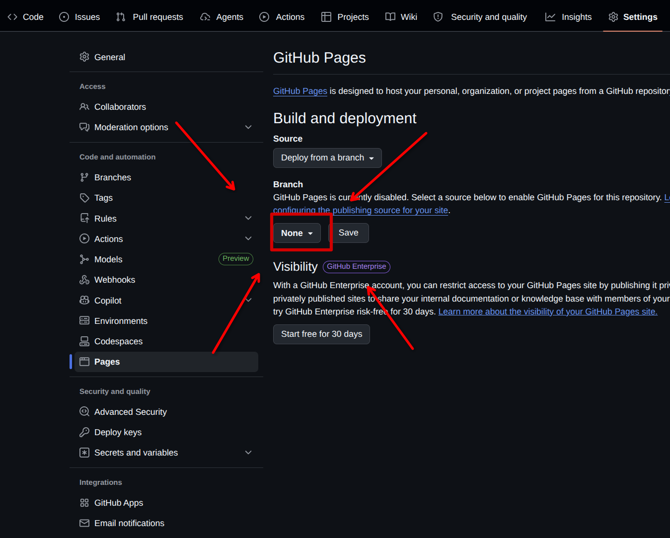The image size is (670, 538).
Task: Click Start free for 30 days
Action: (321, 334)
